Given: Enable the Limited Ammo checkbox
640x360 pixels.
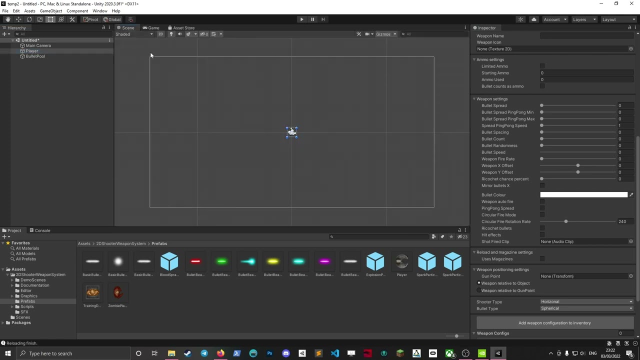Looking at the screenshot, I should click(542, 66).
